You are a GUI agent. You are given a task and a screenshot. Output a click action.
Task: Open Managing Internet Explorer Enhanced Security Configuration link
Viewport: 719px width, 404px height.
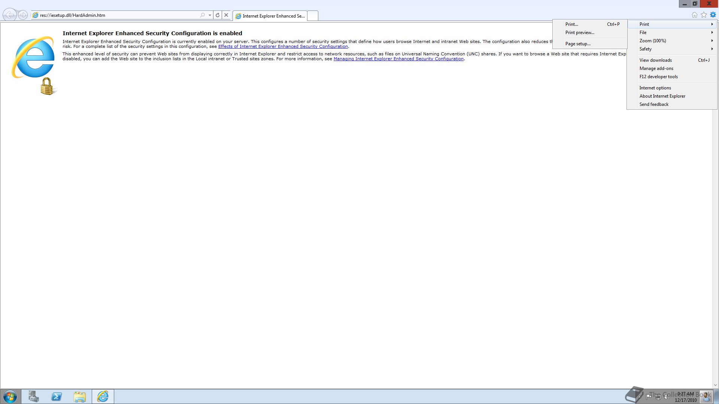click(398, 59)
